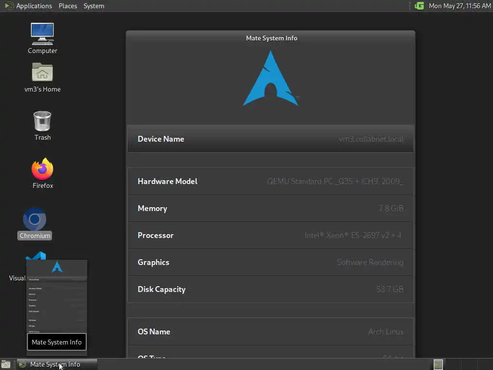Screen dimensions: 493x370
Task: Click the show desktop icon in bottom panel
Action: [x=6, y=364]
